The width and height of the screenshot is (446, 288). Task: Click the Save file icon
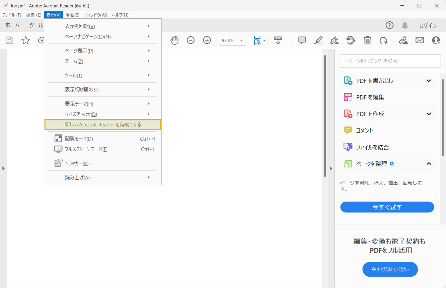[x=9, y=40]
